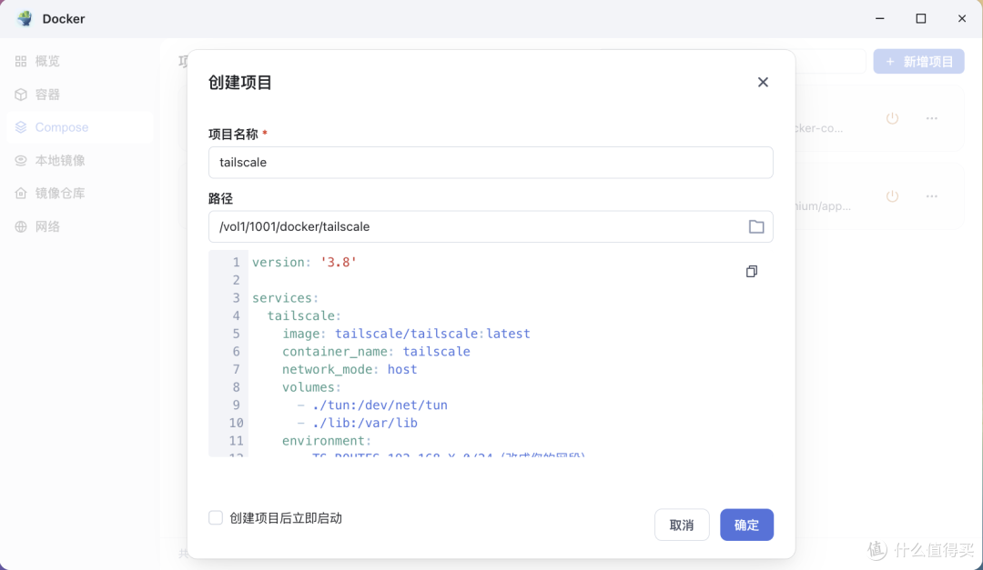Click the environment: code line
The image size is (983, 570).
click(x=327, y=440)
